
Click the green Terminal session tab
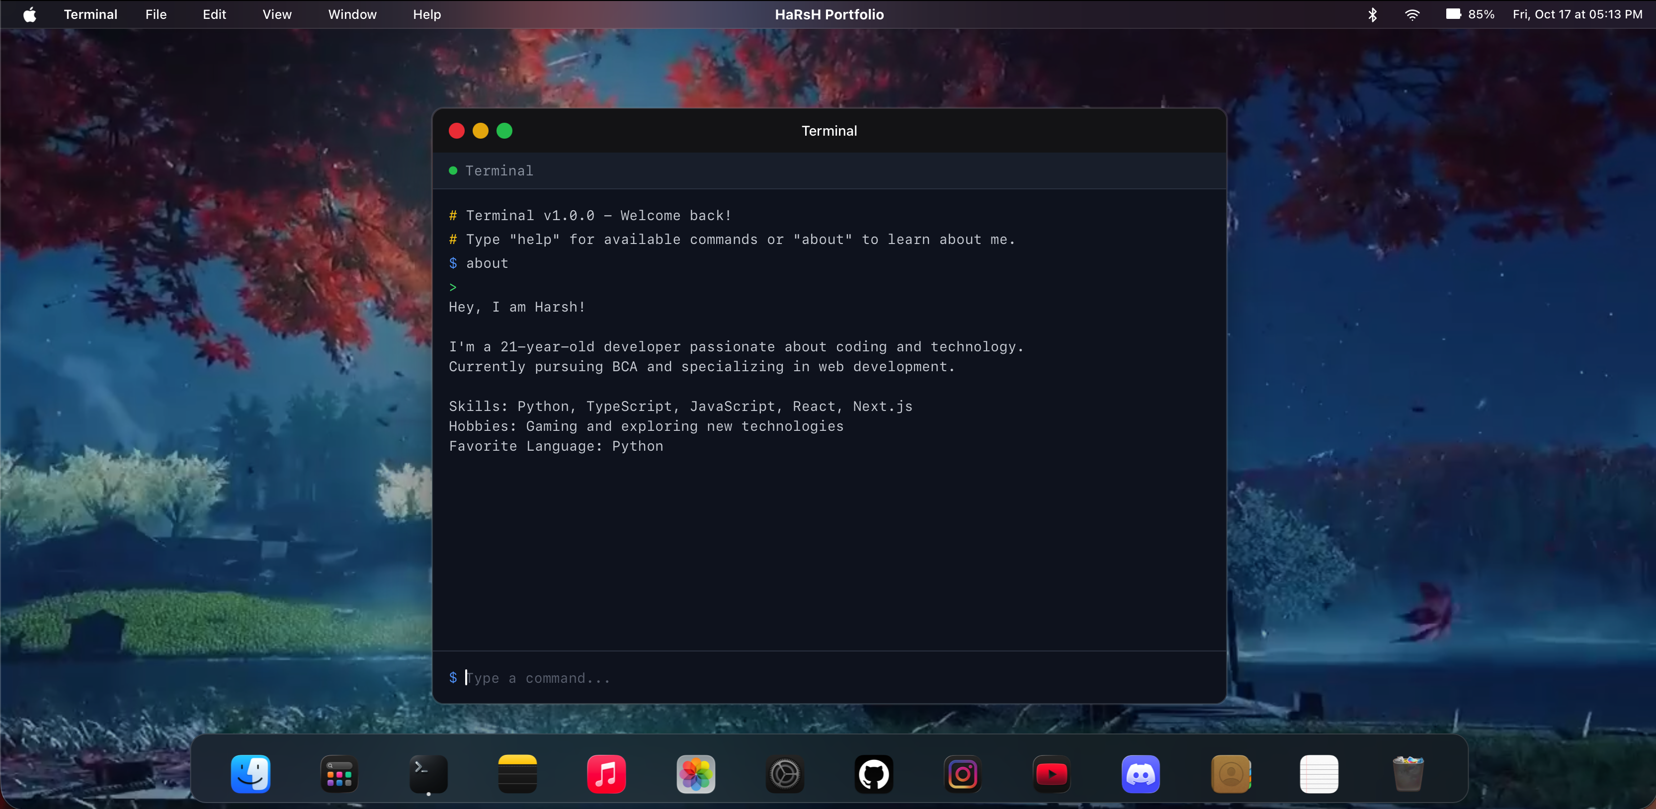click(492, 171)
